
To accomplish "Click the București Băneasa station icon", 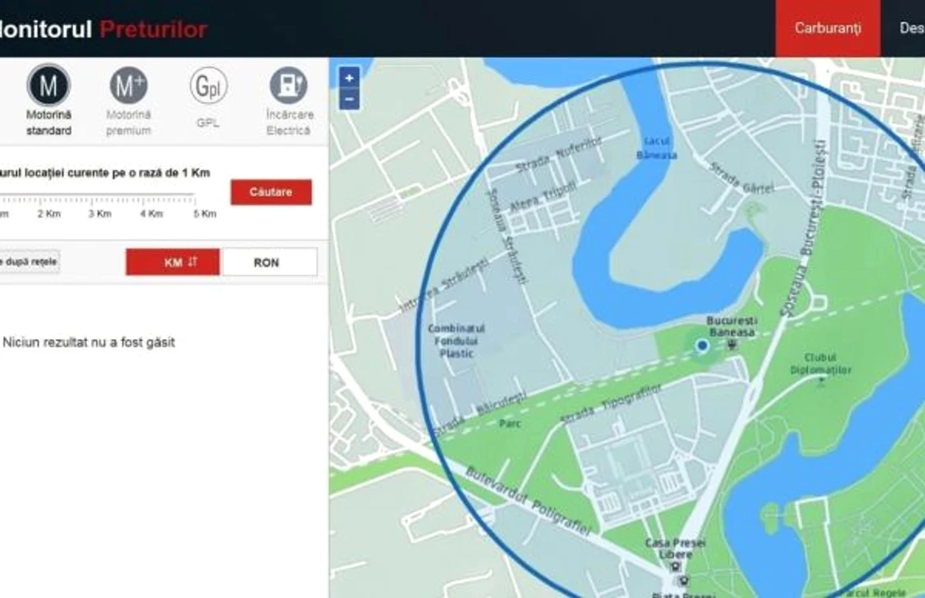I will (732, 344).
